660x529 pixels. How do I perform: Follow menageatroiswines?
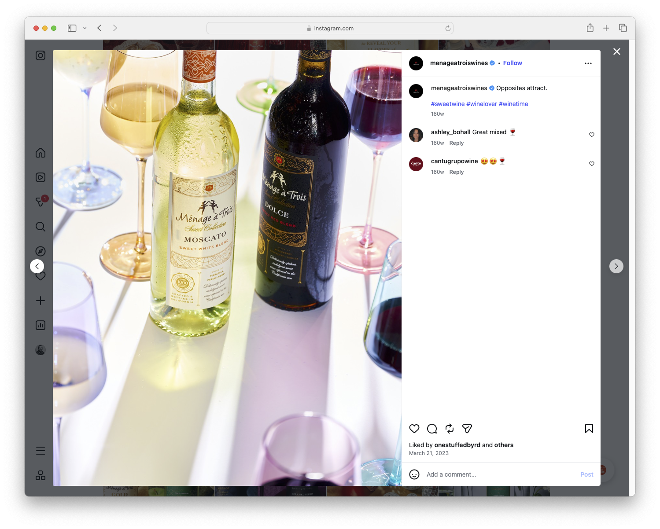pos(513,63)
